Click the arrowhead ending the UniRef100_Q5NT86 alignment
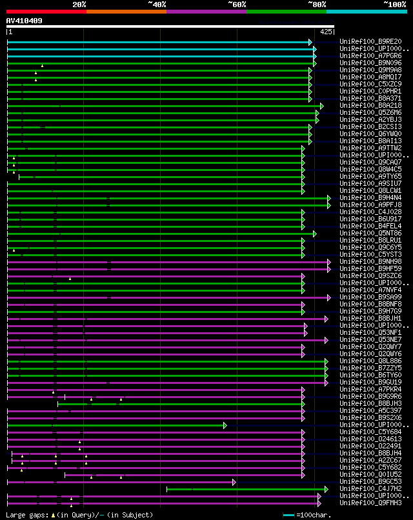 point(315,234)
